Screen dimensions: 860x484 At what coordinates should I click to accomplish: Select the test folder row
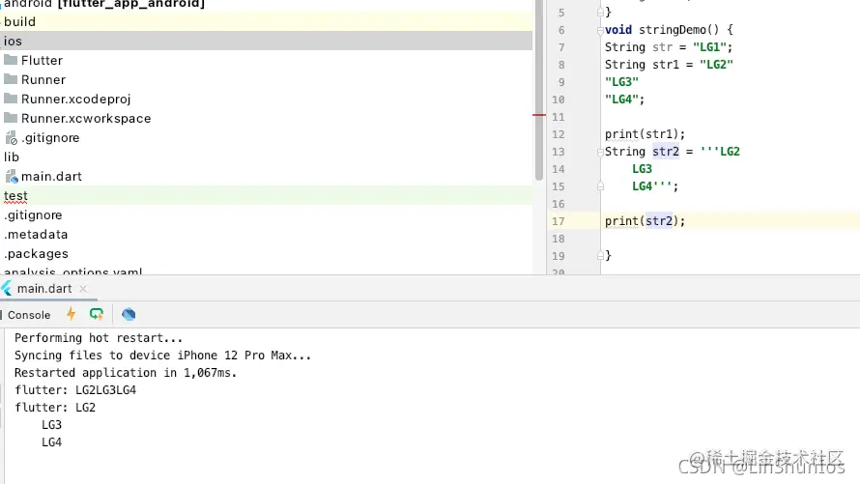coord(266,196)
